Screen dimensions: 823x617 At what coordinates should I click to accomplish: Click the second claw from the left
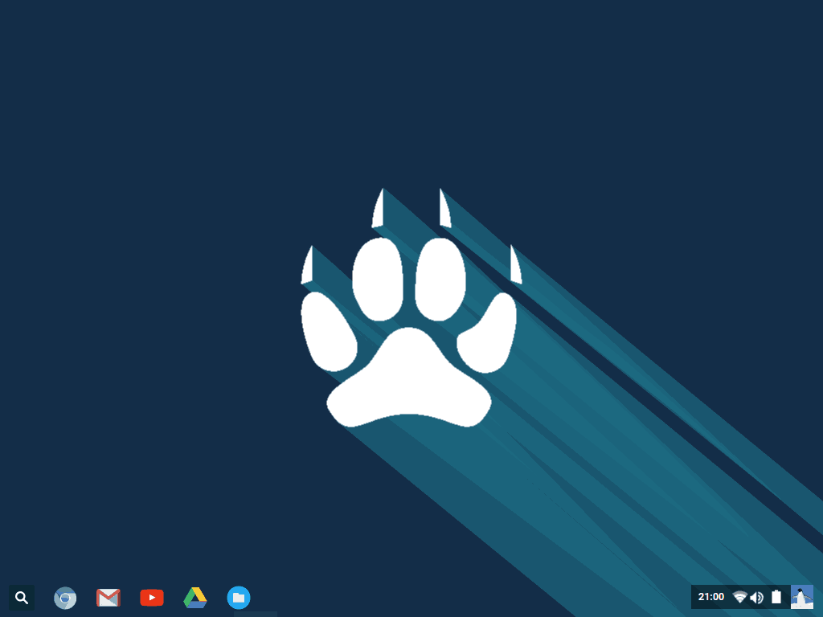[x=378, y=210]
